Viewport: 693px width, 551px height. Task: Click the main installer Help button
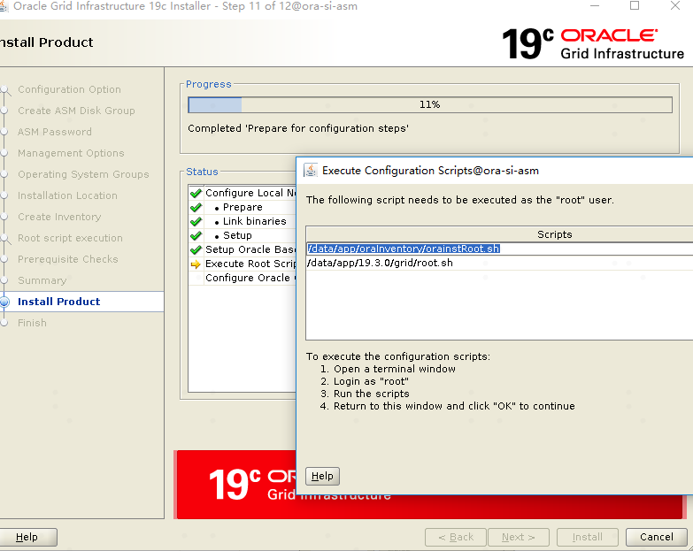(27, 537)
